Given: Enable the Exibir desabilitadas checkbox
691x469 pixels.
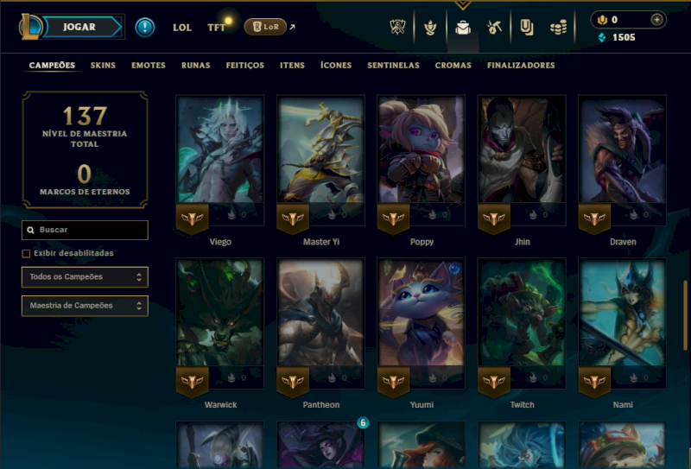Looking at the screenshot, I should 26,253.
